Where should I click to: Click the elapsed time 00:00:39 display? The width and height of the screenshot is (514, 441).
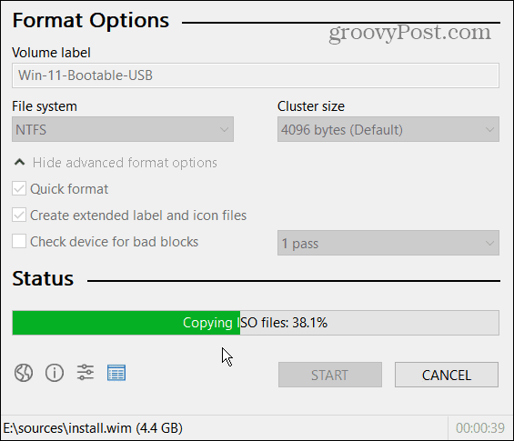[480, 428]
